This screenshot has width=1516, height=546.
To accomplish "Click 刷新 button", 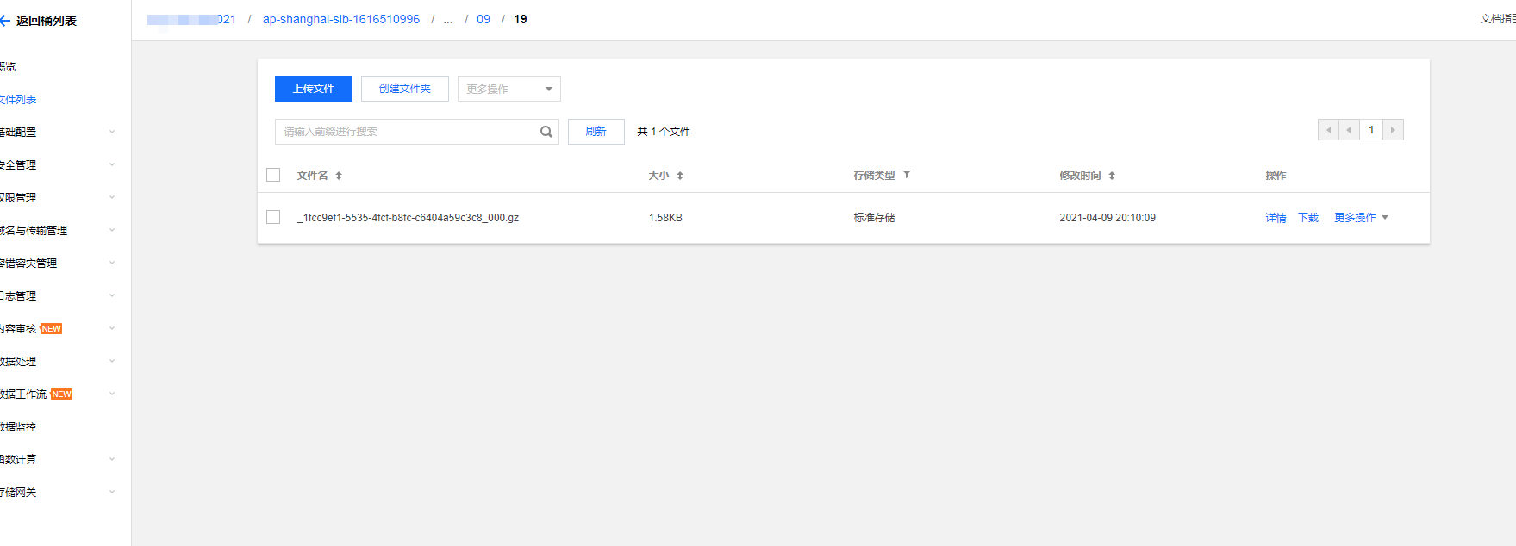I will click(x=596, y=132).
